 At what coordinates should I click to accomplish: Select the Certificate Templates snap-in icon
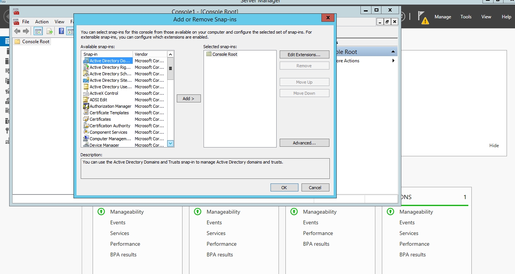(86, 113)
